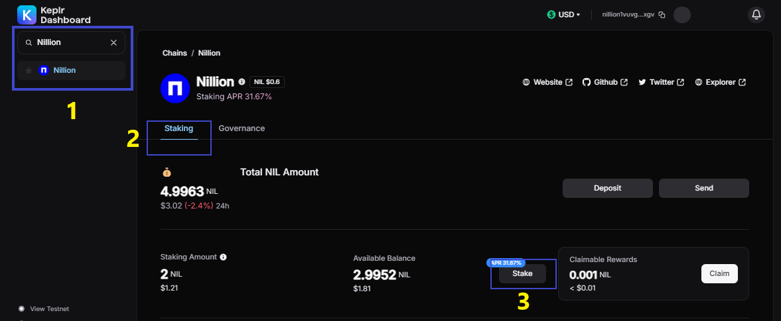Viewport: 781px width, 321px height.
Task: Click the APR 31.67% badge above Stake
Action: pos(506,263)
